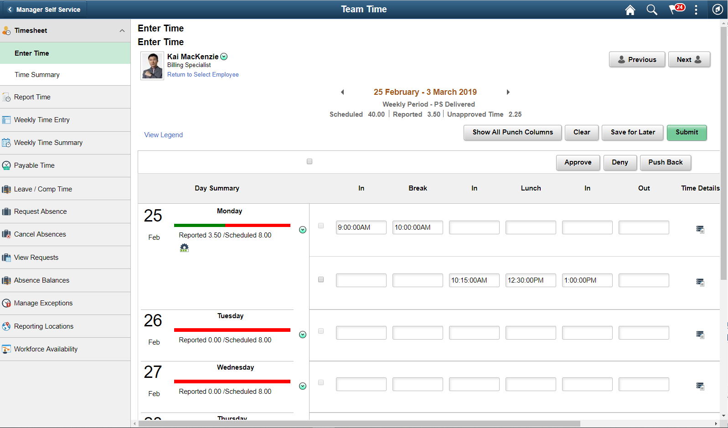Click the View Requests icon
The height and width of the screenshot is (428, 728).
pyautogui.click(x=6, y=258)
